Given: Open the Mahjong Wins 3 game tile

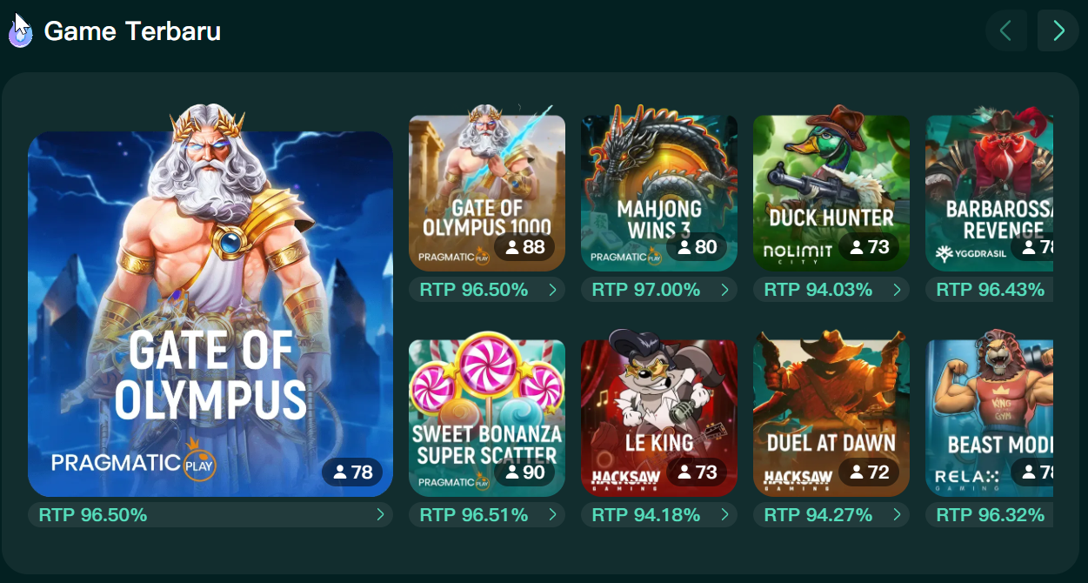Looking at the screenshot, I should 659,193.
